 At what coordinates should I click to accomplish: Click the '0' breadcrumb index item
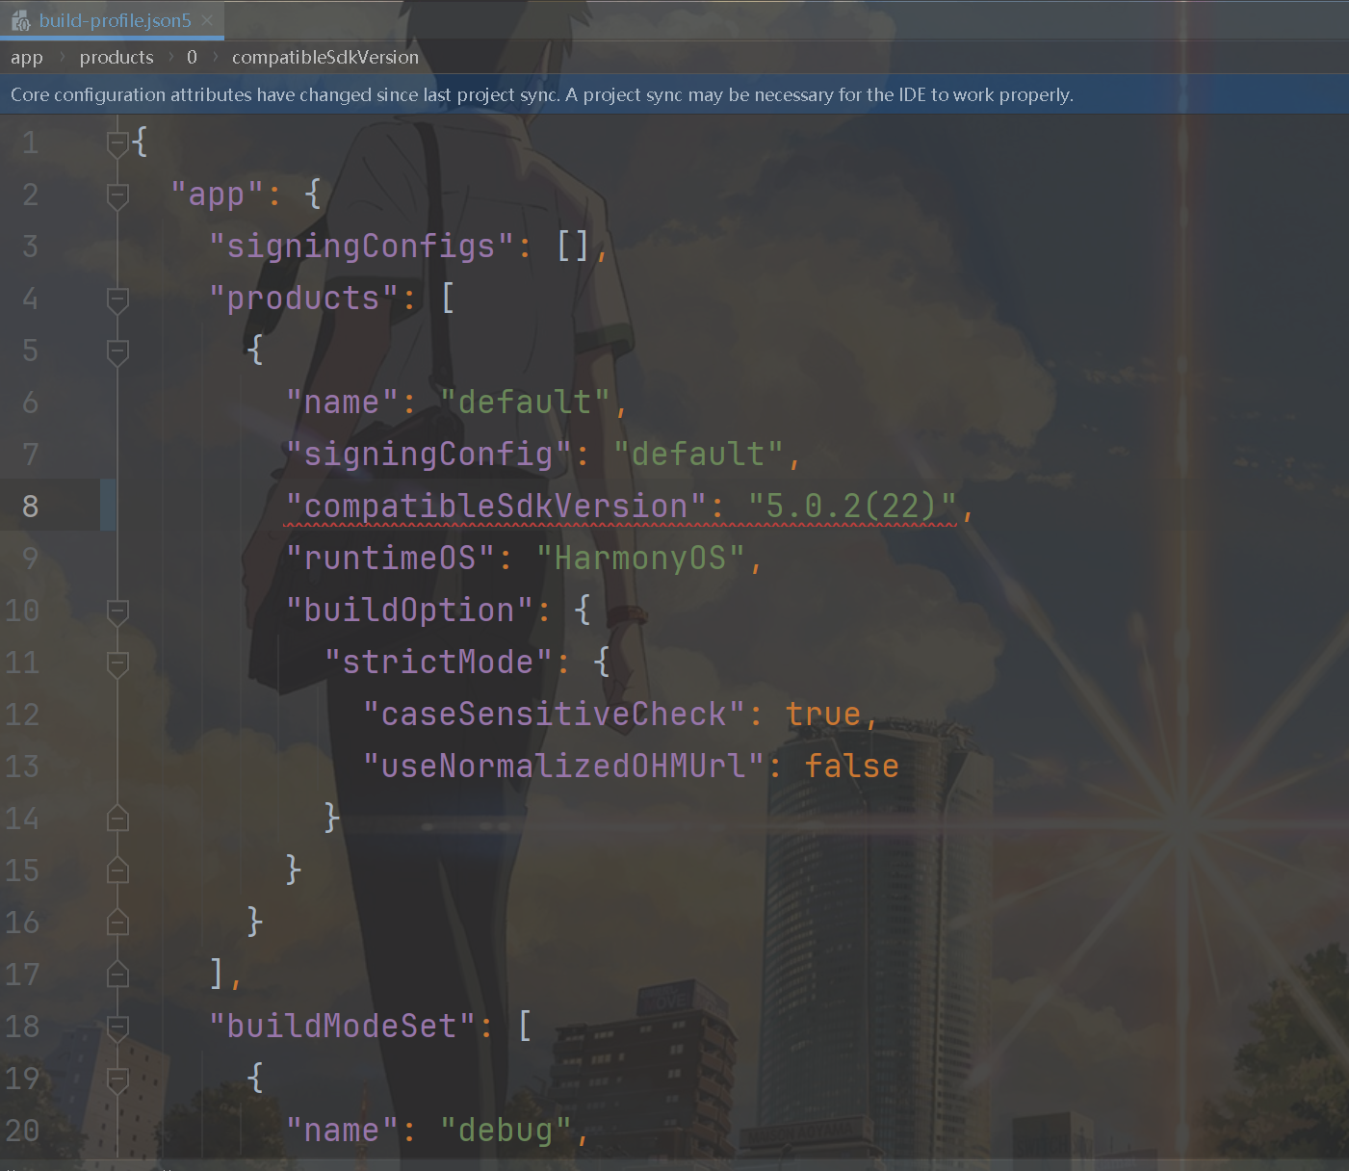click(x=192, y=58)
